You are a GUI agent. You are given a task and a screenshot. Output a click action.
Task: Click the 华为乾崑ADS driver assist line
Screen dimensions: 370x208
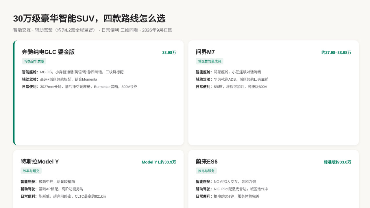point(232,79)
